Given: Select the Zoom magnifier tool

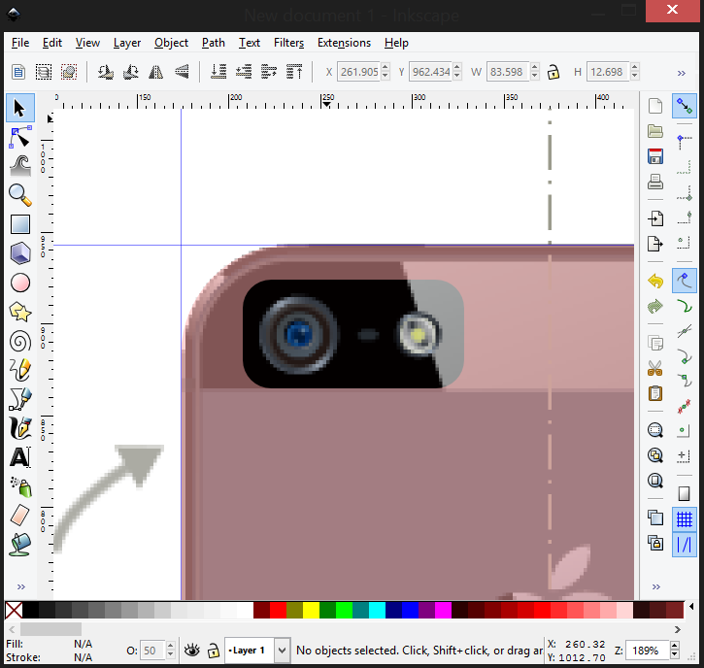Looking at the screenshot, I should point(19,195).
